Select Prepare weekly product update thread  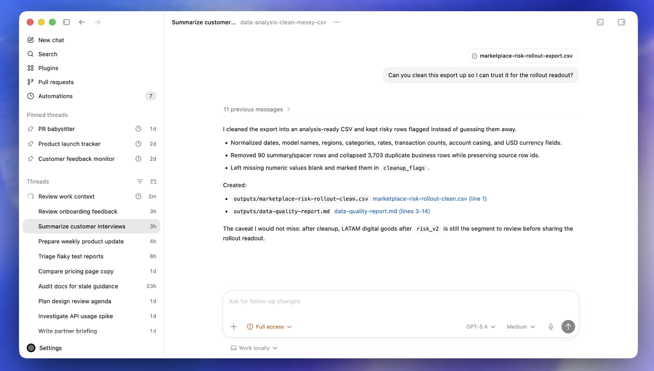91,241
